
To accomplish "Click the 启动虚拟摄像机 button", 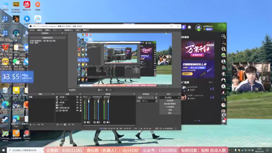I will point(170,104).
